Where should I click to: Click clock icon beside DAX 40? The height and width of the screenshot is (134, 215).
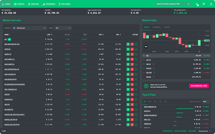coord(153,64)
